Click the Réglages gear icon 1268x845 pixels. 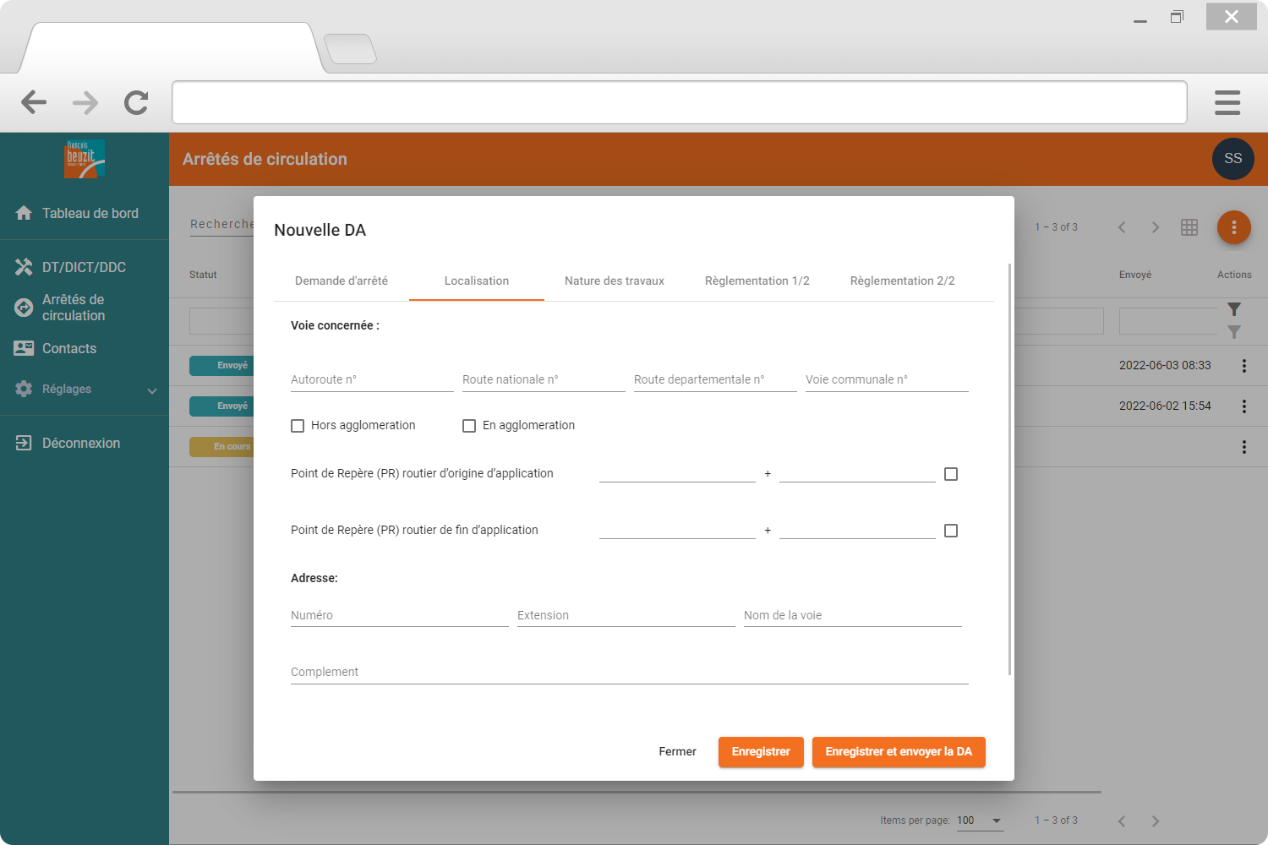click(x=24, y=389)
